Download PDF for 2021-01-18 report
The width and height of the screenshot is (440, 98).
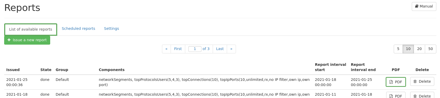(x=396, y=95)
